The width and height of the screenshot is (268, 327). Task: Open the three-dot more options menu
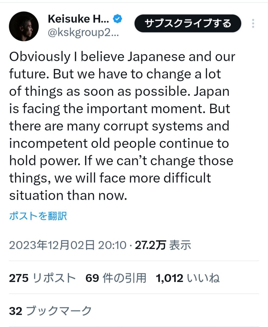253,24
